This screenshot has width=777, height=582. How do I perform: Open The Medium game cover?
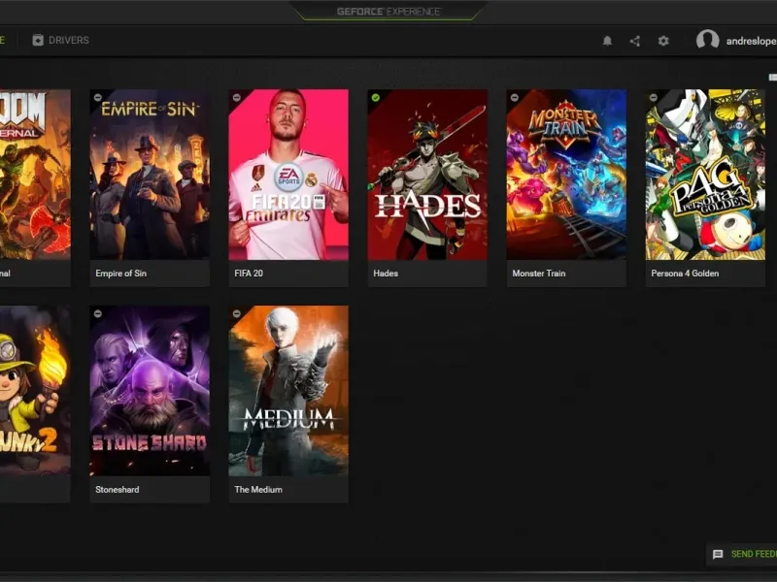pos(288,391)
